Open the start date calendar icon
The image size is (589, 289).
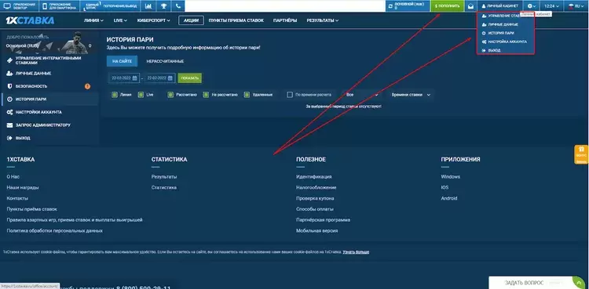(134, 78)
